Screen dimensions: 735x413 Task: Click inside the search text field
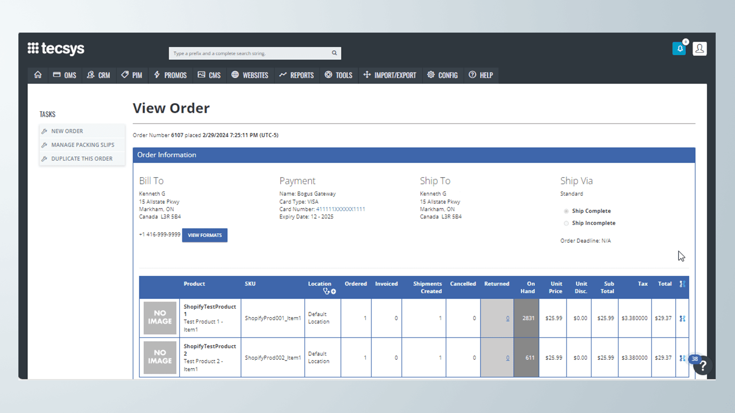tap(248, 53)
